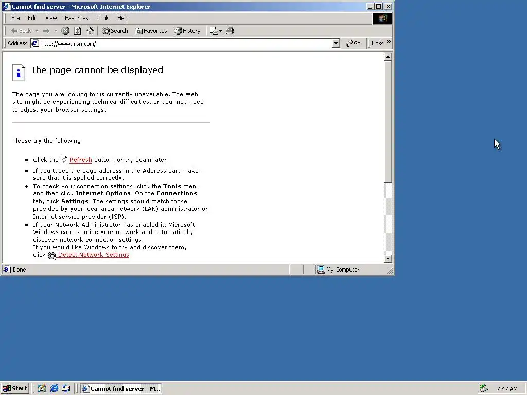Go to the Home page icon
The height and width of the screenshot is (395, 527).
(x=90, y=31)
